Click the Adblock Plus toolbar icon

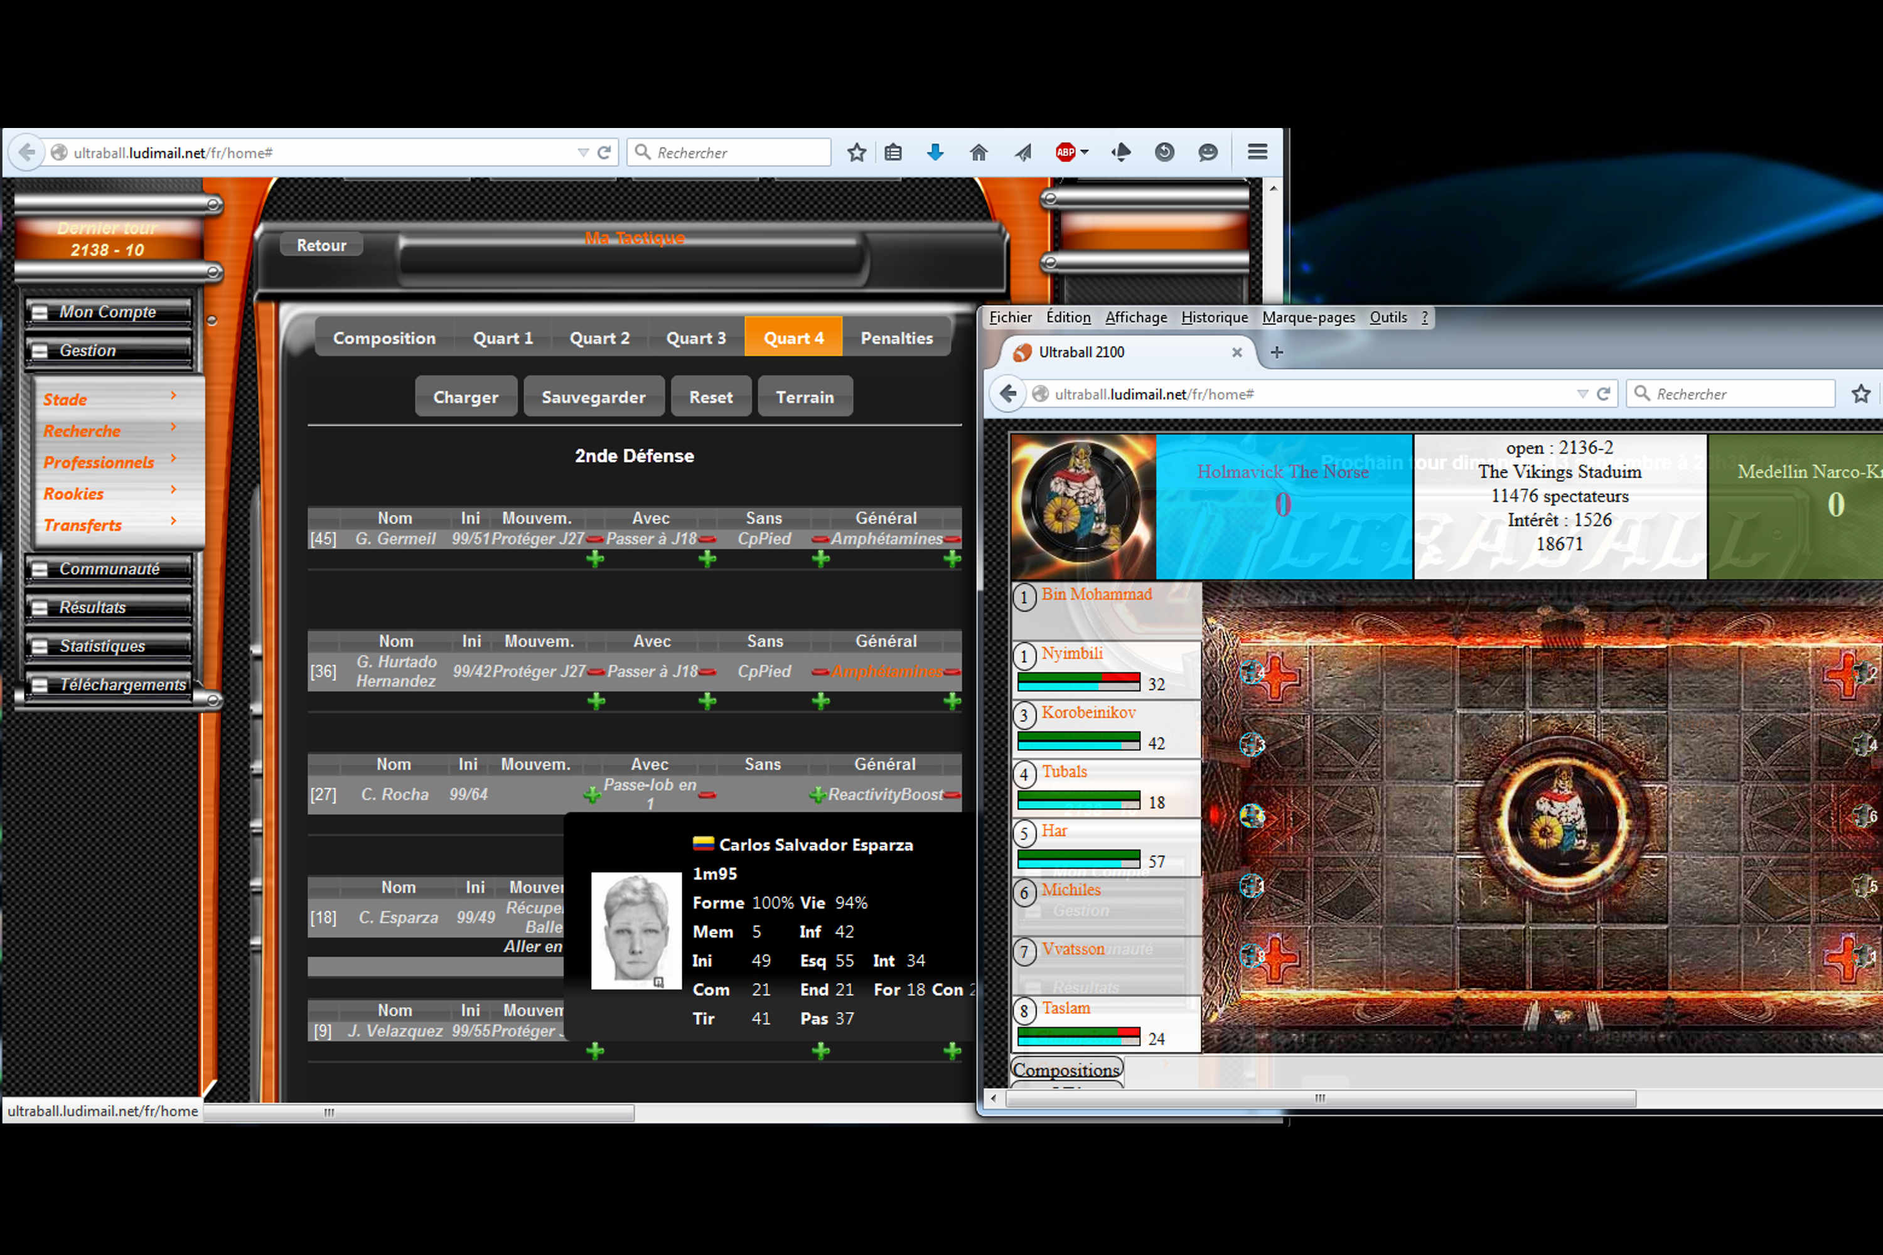[x=1065, y=152]
